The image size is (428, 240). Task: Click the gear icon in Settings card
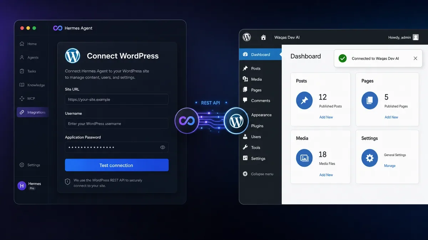pyautogui.click(x=370, y=158)
